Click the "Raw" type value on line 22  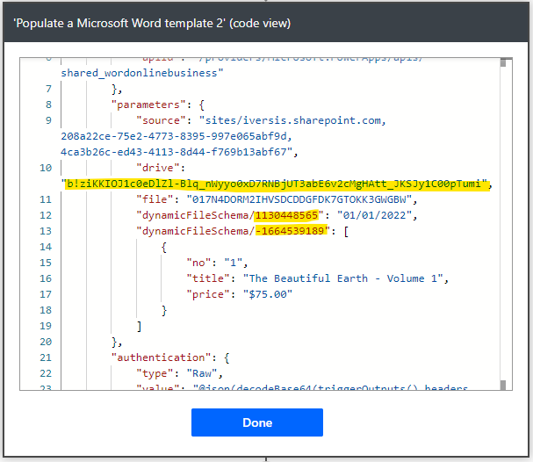[x=202, y=373]
